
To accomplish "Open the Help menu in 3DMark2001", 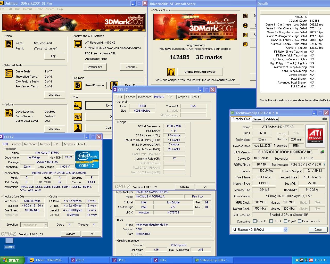I will pyautogui.click(x=60, y=9).
